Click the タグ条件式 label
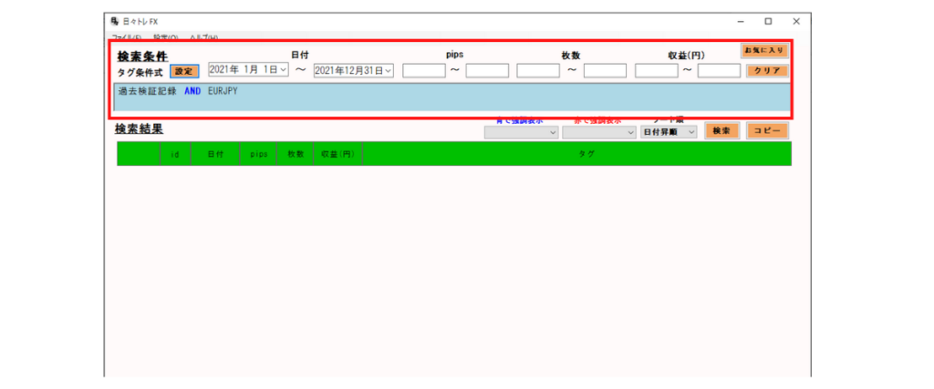 tap(140, 72)
